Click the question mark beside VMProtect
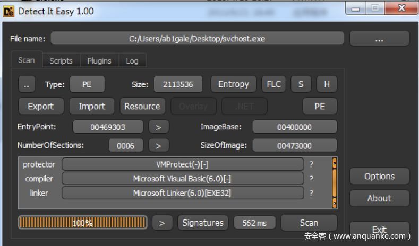This screenshot has height=246, width=419. coord(312,164)
